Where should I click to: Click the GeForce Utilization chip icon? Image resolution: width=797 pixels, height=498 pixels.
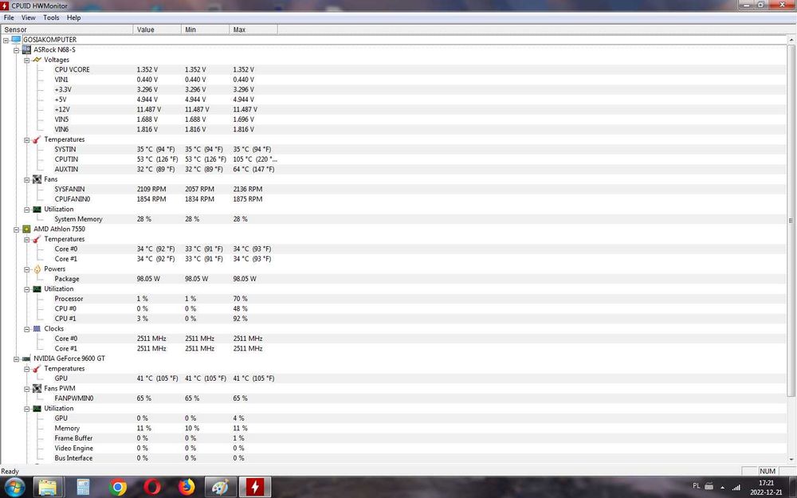click(x=37, y=408)
